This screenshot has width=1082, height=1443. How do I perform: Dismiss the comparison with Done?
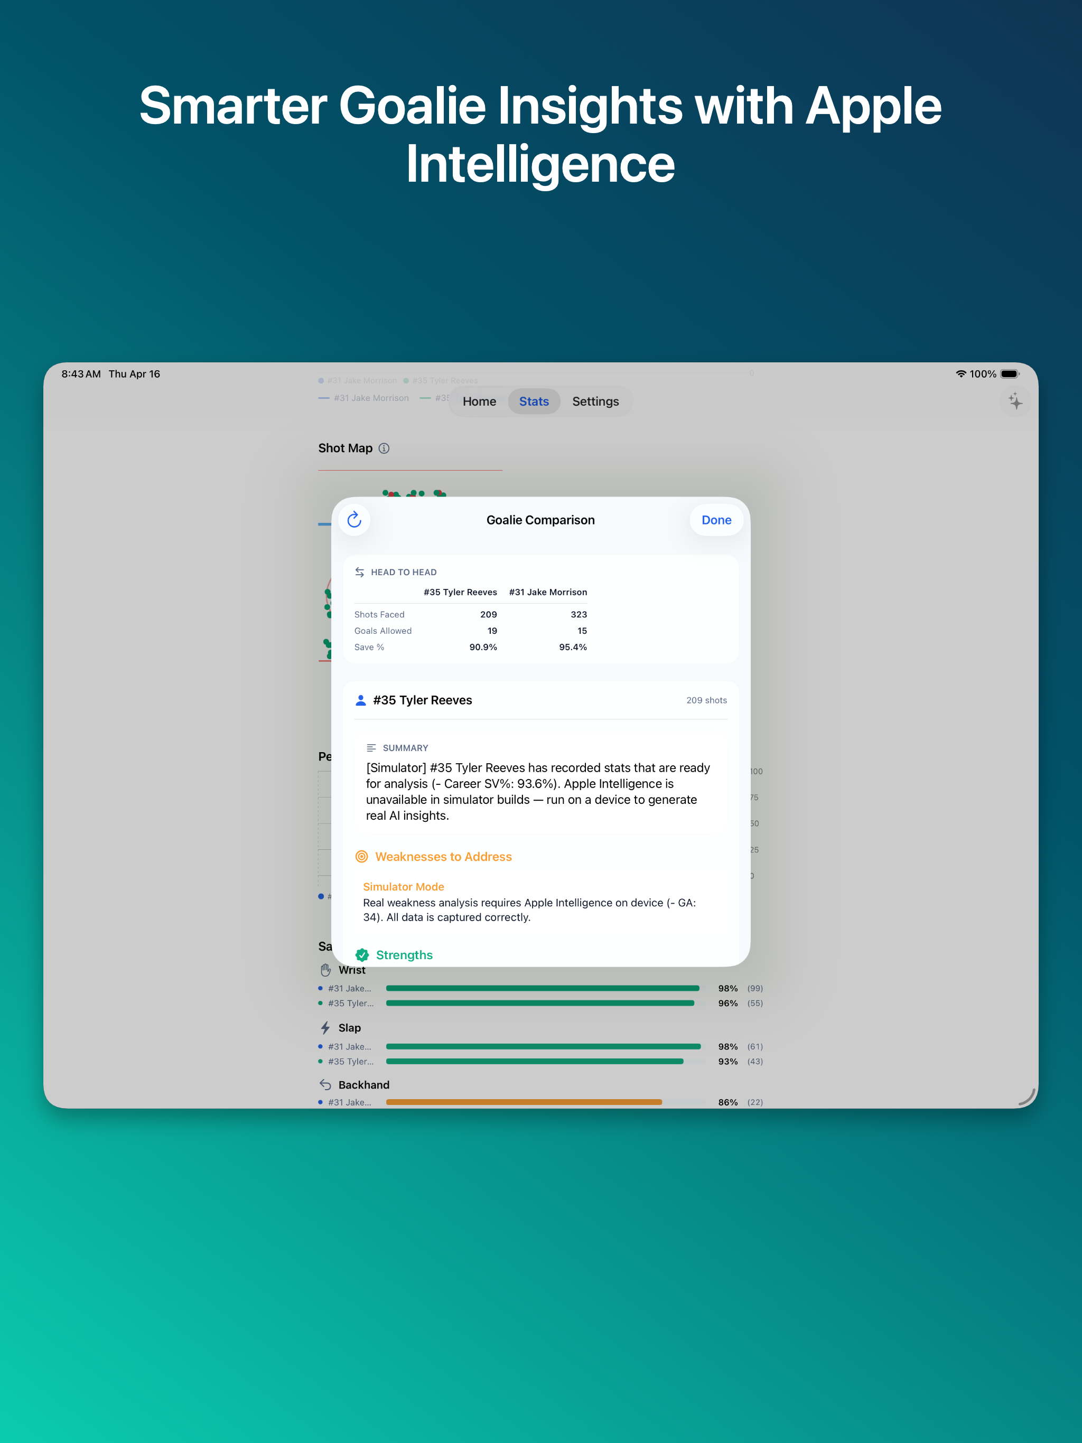(716, 520)
